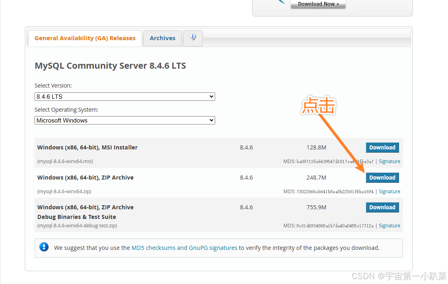Download the 248.7M ZIP Archive
Image resolution: width=448 pixels, height=284 pixels.
point(382,178)
